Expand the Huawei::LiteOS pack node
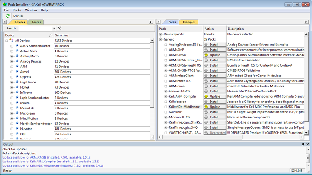The image size is (312, 175). [x=166, y=91]
